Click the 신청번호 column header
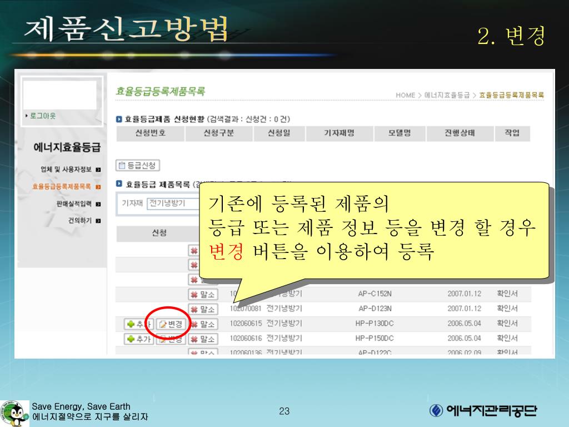This screenshot has width=569, height=427. [x=150, y=133]
